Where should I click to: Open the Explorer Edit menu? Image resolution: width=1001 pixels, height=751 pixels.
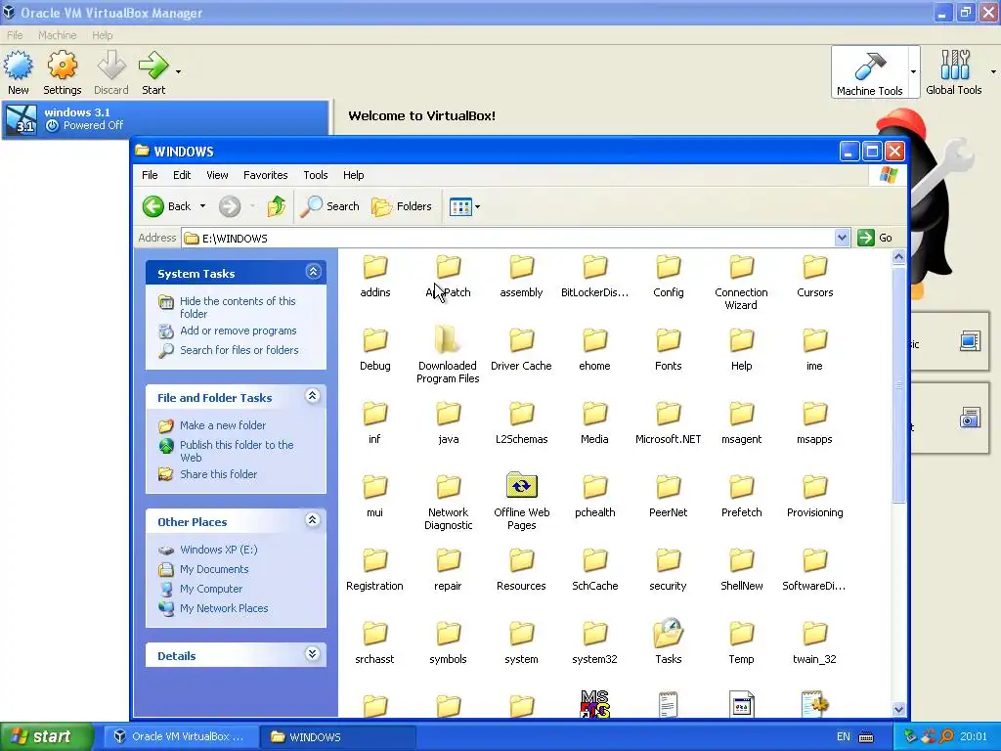tap(181, 175)
